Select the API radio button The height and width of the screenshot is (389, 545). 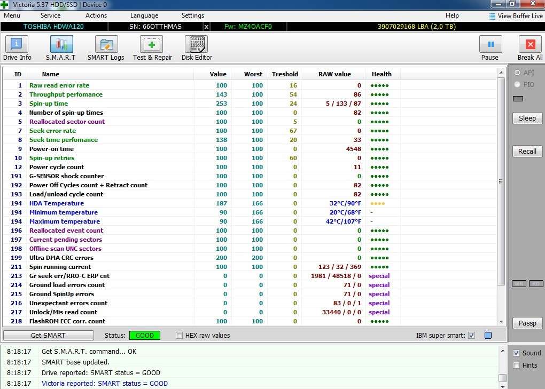[x=517, y=73]
